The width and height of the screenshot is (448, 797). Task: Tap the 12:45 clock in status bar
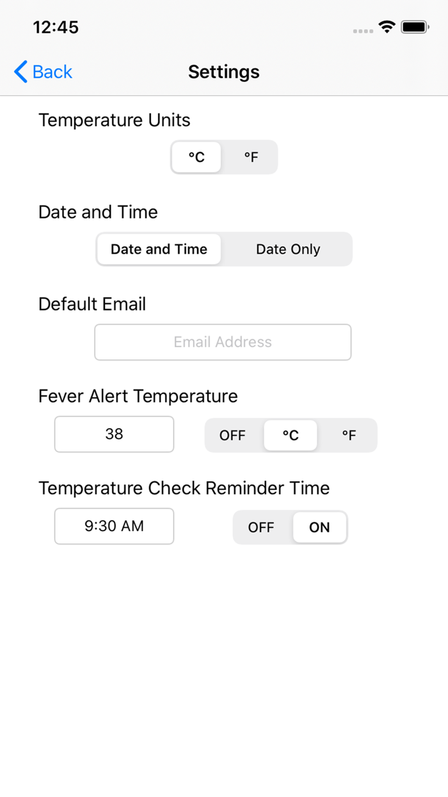[55, 27]
